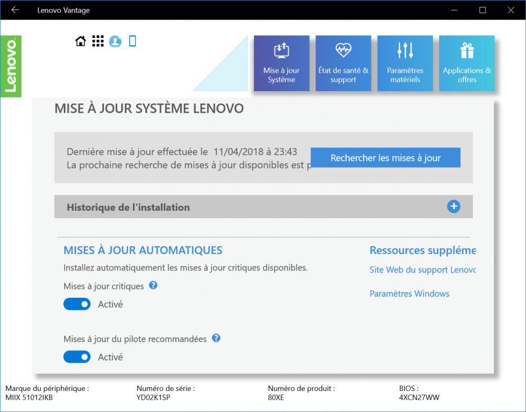Open Site Web du support Lenovo link

(x=422, y=270)
